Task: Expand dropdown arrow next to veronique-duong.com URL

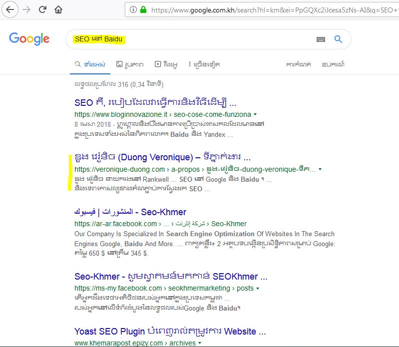Action: click(320, 169)
